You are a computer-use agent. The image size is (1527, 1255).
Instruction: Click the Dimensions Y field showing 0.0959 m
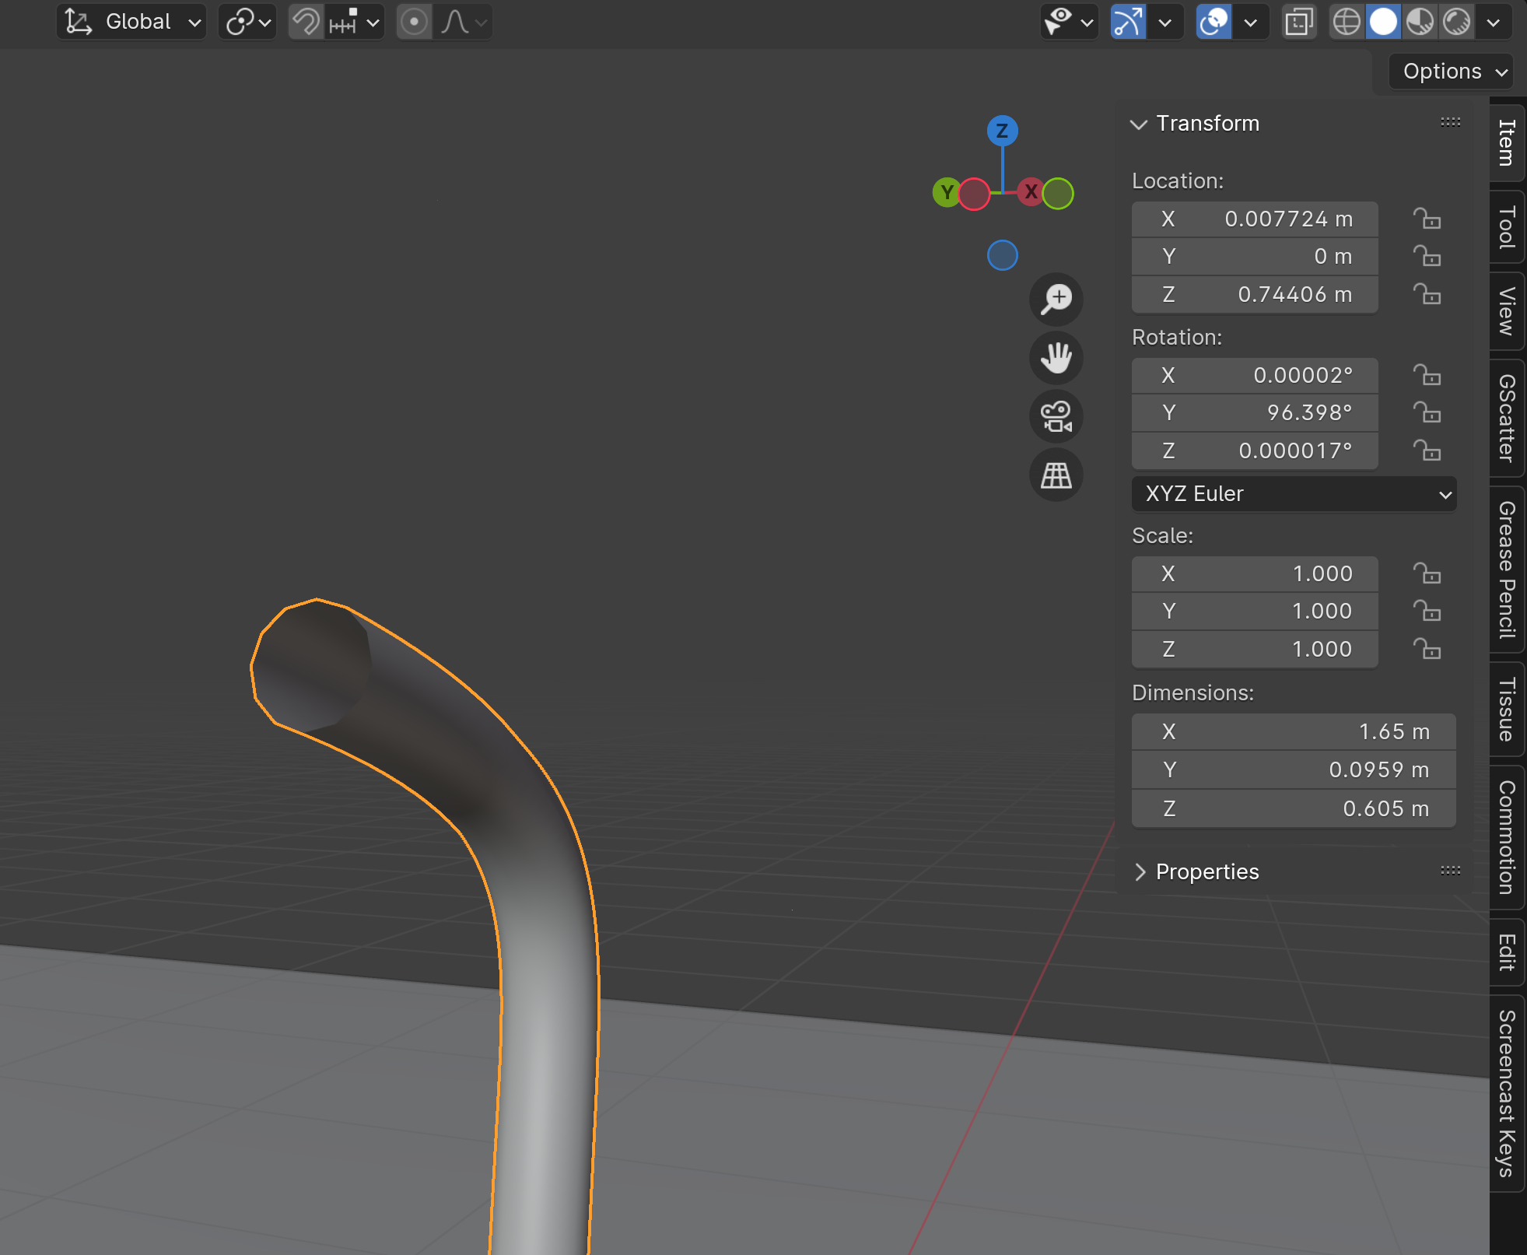[x=1294, y=770]
